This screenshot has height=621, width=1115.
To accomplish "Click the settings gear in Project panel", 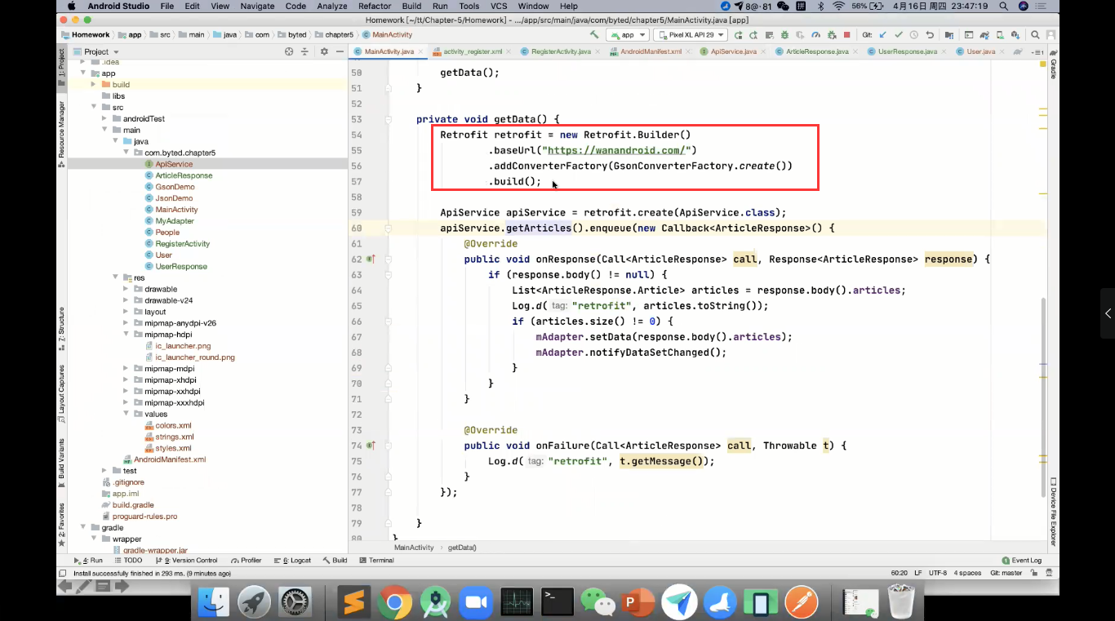I will tap(322, 51).
